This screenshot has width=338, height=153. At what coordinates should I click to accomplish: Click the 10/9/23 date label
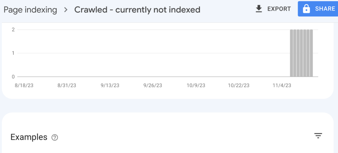(196, 86)
